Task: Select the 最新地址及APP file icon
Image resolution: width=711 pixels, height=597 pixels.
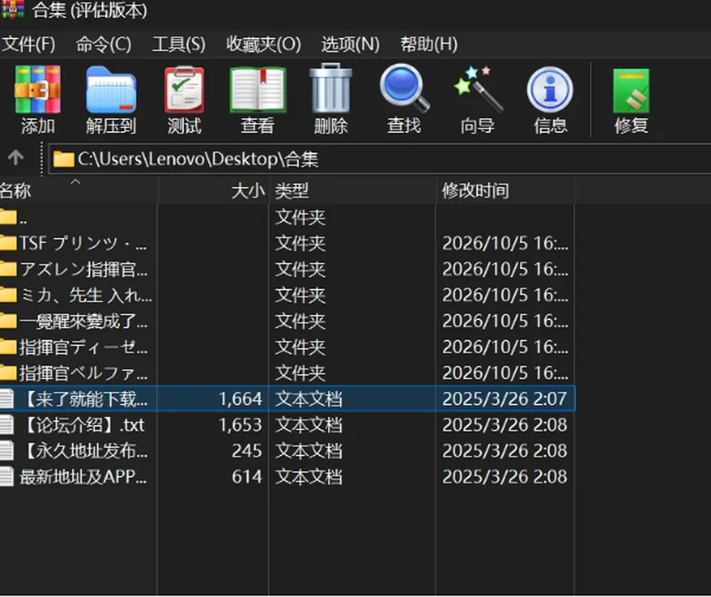Action: (7, 476)
